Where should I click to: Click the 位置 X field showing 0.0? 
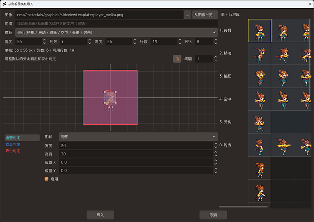136,162
